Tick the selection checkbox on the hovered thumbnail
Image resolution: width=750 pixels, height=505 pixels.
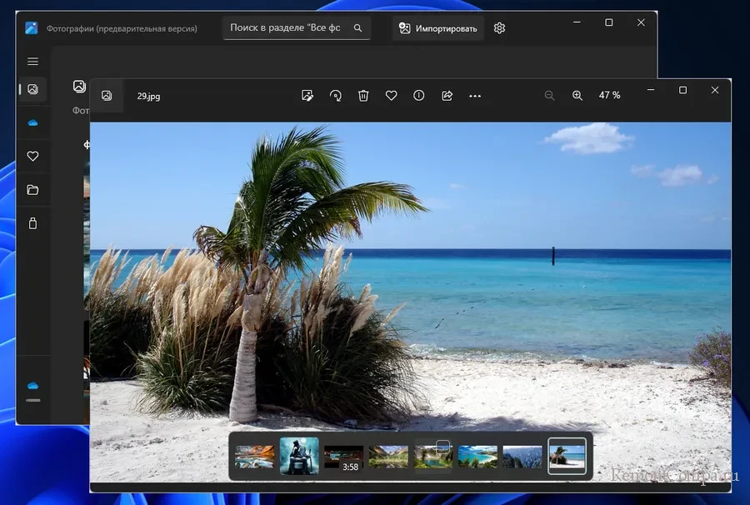click(443, 447)
